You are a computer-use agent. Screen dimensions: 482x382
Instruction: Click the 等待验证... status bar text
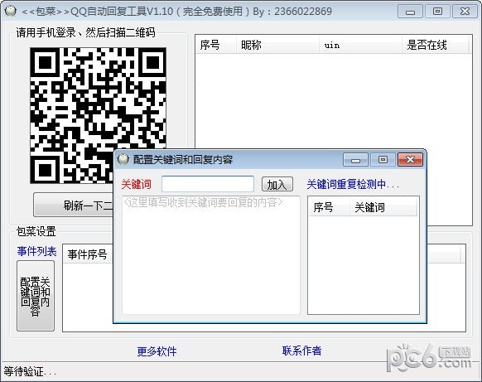click(30, 371)
